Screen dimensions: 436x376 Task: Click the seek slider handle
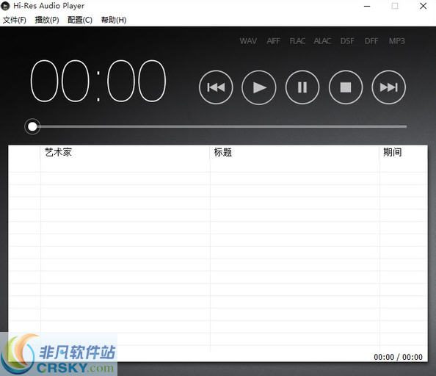point(32,126)
